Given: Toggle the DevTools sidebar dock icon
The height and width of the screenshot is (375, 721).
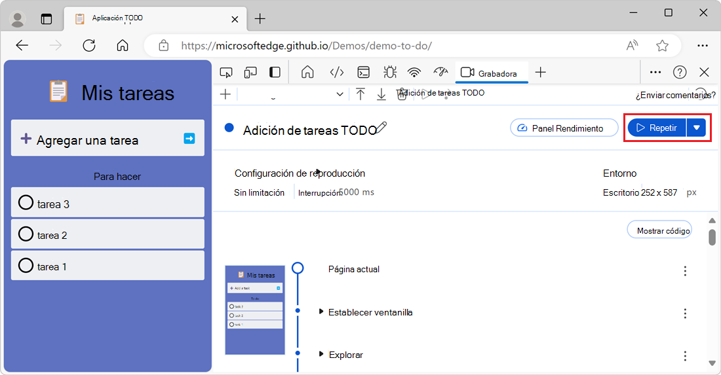Looking at the screenshot, I should coord(275,72).
